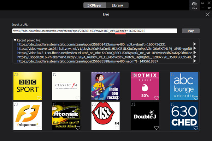Favorite Hotmix Radio 80's with its heart icon
The image size is (212, 141).
tap(157, 98)
